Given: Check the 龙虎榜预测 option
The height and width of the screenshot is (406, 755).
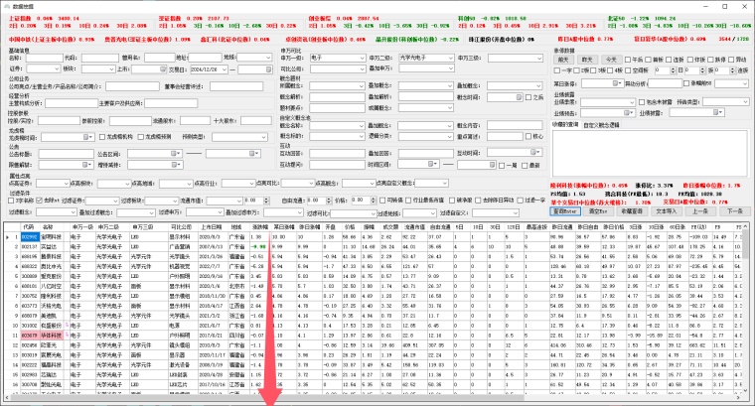Looking at the screenshot, I should coord(141,137).
